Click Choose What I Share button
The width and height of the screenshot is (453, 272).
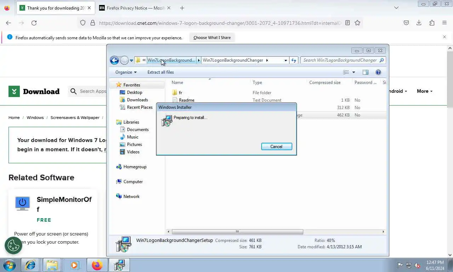tap(212, 38)
